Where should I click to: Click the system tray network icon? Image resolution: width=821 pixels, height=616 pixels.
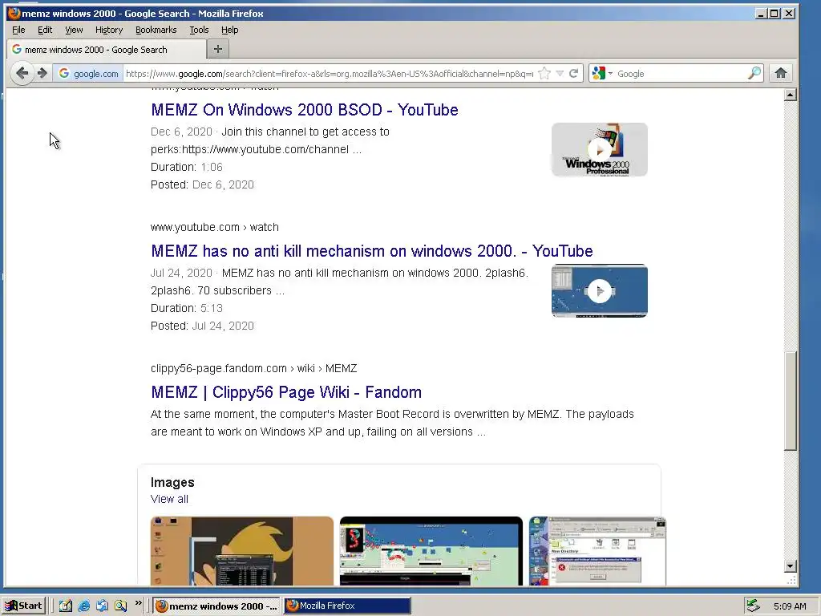point(754,606)
